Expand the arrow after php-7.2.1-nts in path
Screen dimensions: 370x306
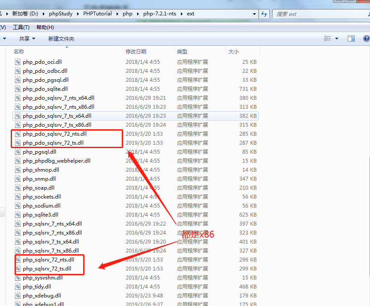click(181, 14)
